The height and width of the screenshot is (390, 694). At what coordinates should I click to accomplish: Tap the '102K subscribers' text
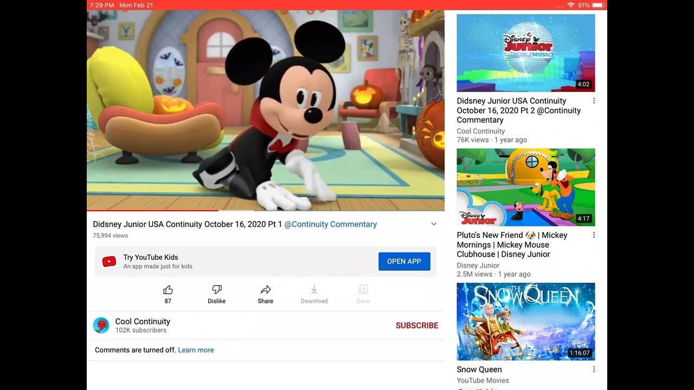click(x=141, y=330)
